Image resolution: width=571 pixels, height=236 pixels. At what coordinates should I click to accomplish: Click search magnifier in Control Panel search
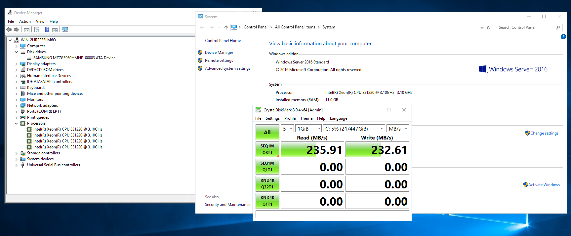(x=558, y=27)
